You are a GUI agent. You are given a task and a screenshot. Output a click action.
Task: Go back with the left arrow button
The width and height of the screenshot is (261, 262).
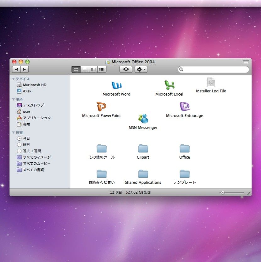coord(16,69)
